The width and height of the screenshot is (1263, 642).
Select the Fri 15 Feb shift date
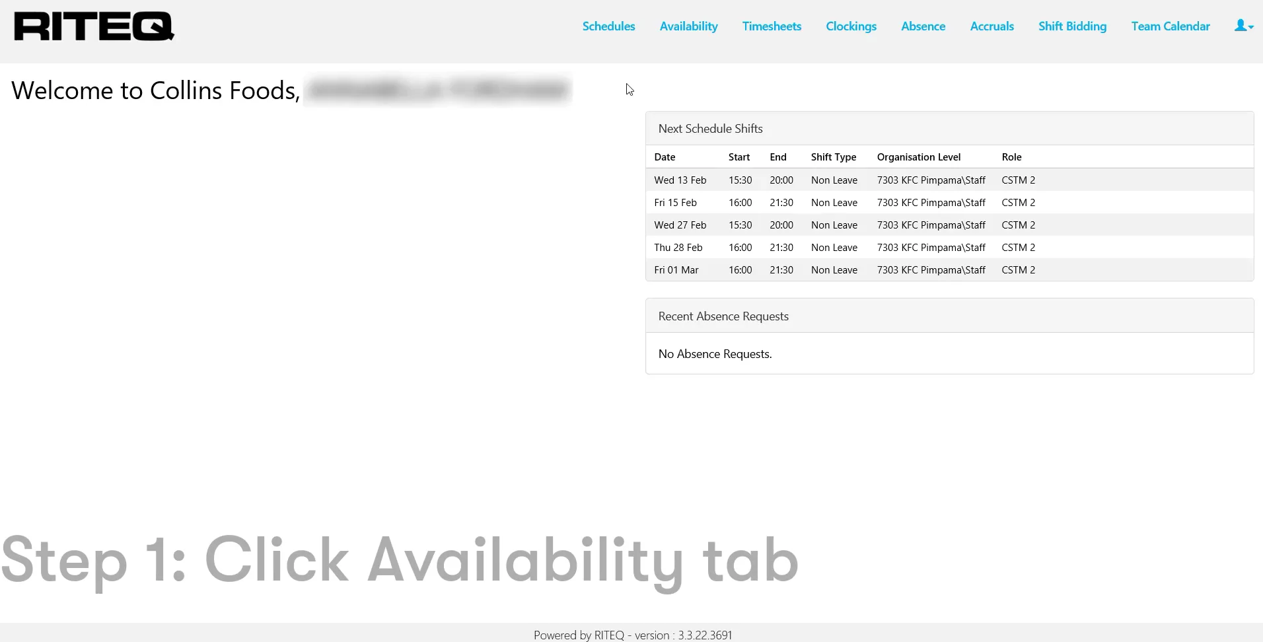[x=675, y=203]
